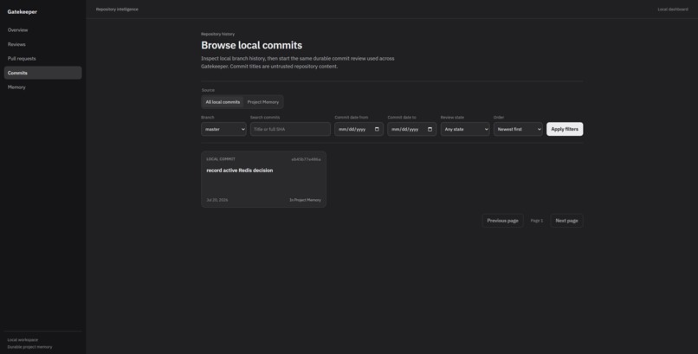Go to Reviews in sidebar
This screenshot has height=354, width=698.
[42, 44]
